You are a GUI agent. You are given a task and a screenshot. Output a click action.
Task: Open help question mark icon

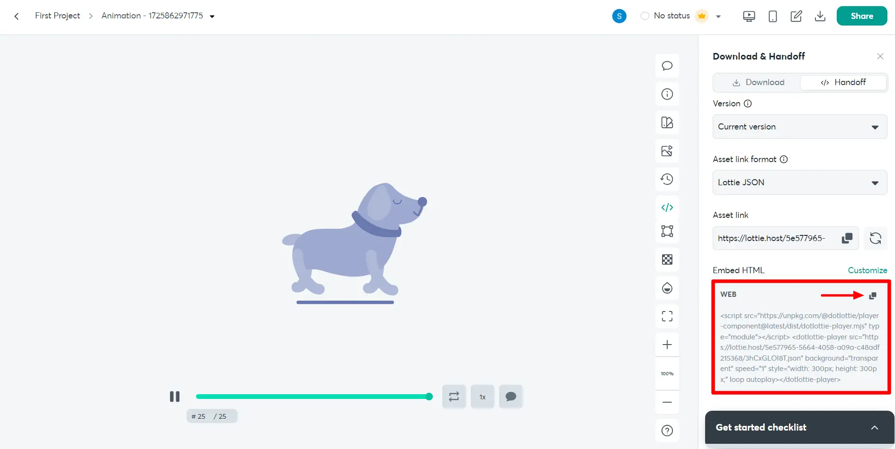667,431
